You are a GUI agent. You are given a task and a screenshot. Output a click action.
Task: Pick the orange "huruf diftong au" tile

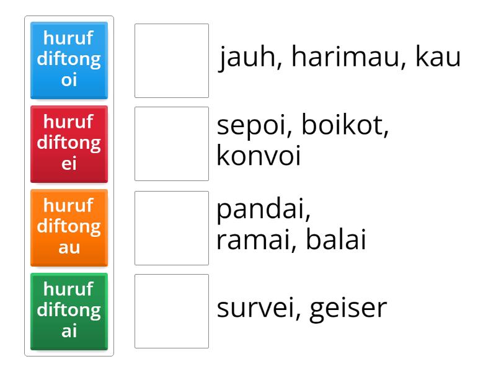click(x=69, y=228)
